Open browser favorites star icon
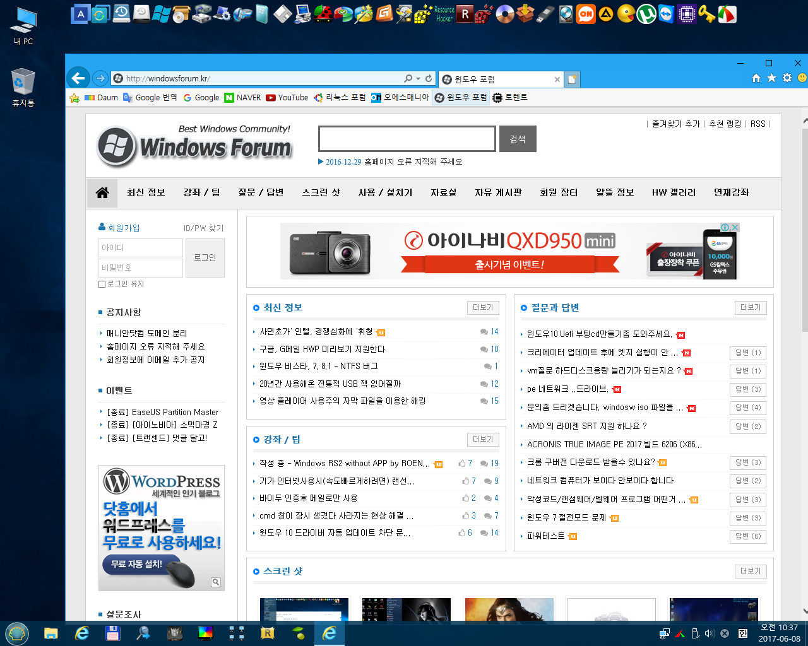This screenshot has height=646, width=808. point(771,78)
